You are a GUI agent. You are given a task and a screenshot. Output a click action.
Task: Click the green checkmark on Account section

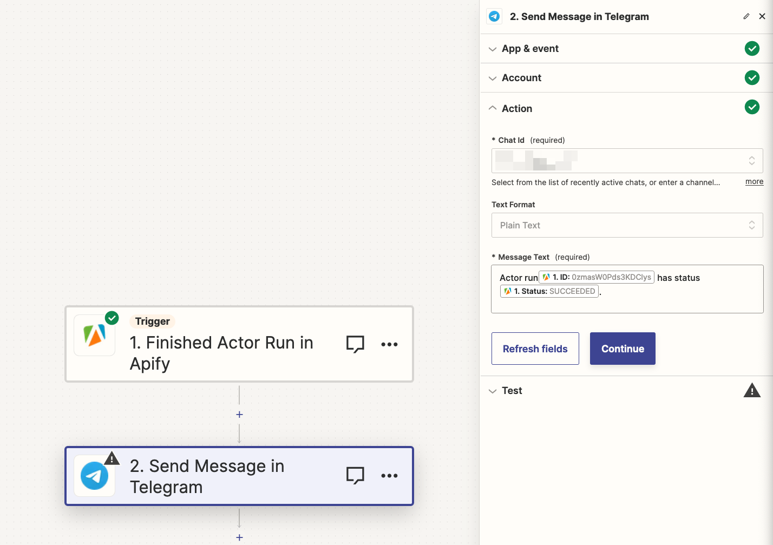(752, 77)
